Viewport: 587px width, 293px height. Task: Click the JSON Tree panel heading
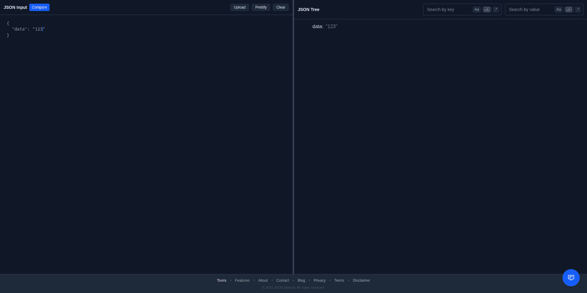pos(308,9)
